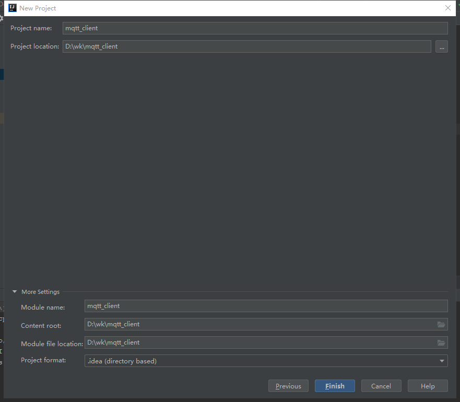The width and height of the screenshot is (460, 402).
Task: Click the Module name input field
Action: coord(266,306)
